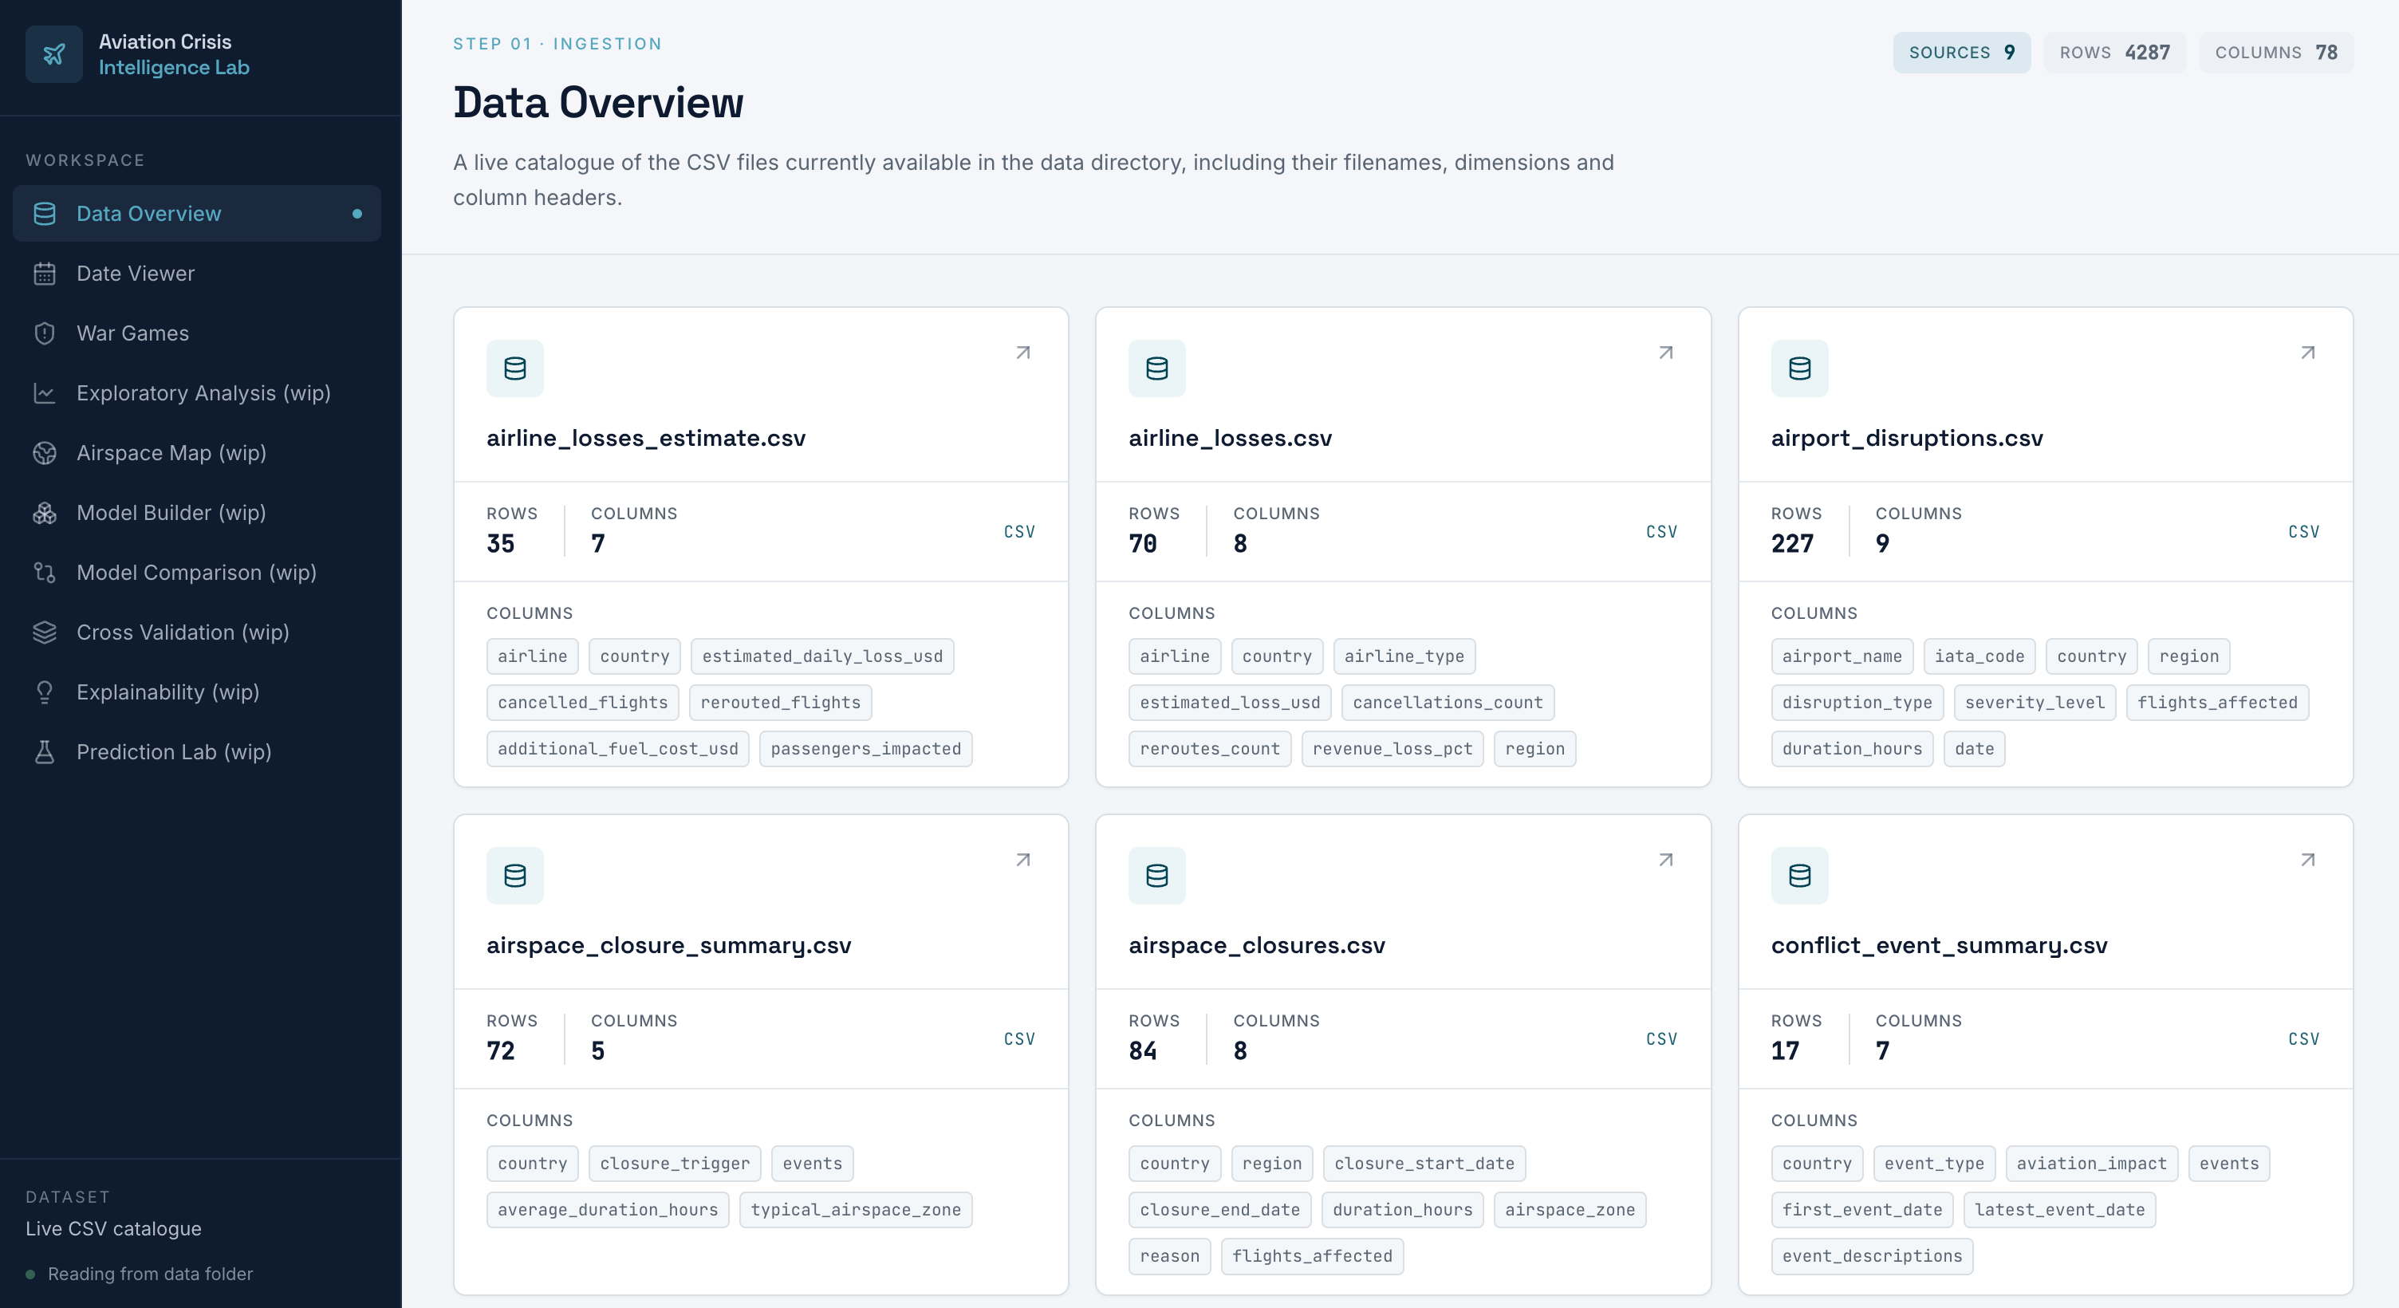Click the database icon on conflict_event_summary.csv
2399x1308 pixels.
[1799, 875]
